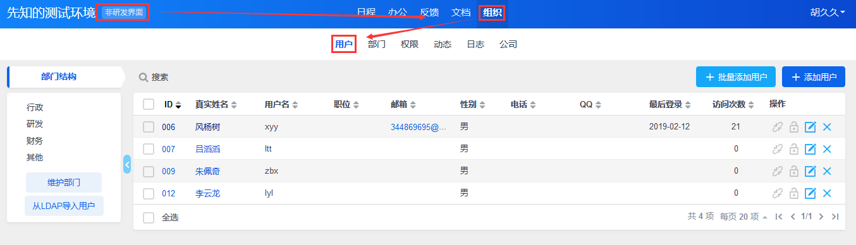This screenshot has height=245, width=856.
Task: Click the unlink icon for user 吕滔滔
Action: point(778,149)
